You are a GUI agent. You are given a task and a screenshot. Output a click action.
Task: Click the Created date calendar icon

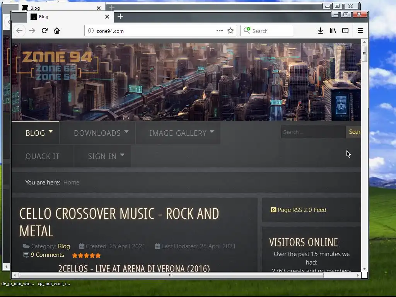point(82,246)
